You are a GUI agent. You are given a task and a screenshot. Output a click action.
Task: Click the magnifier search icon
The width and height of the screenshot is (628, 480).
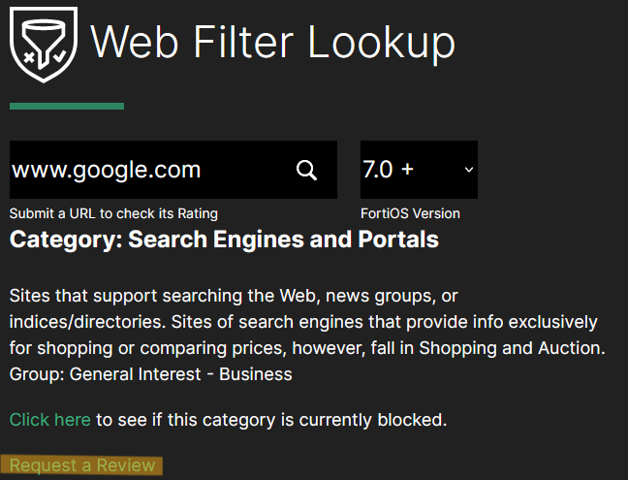click(x=306, y=171)
